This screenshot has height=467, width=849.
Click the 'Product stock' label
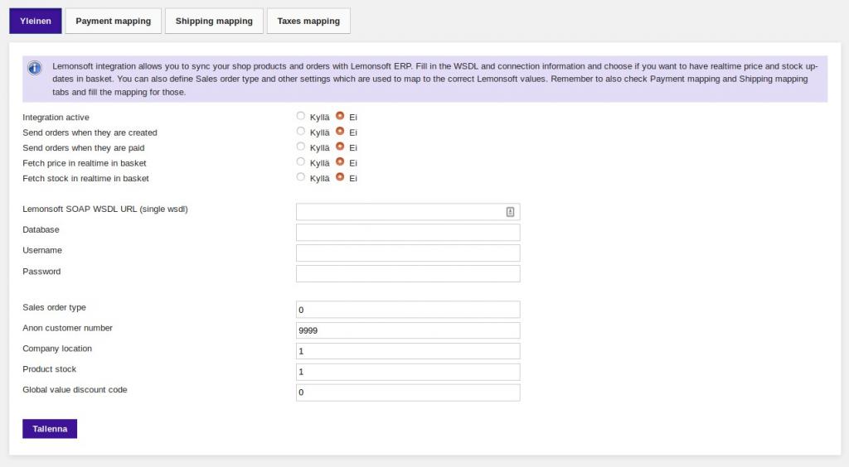click(49, 369)
